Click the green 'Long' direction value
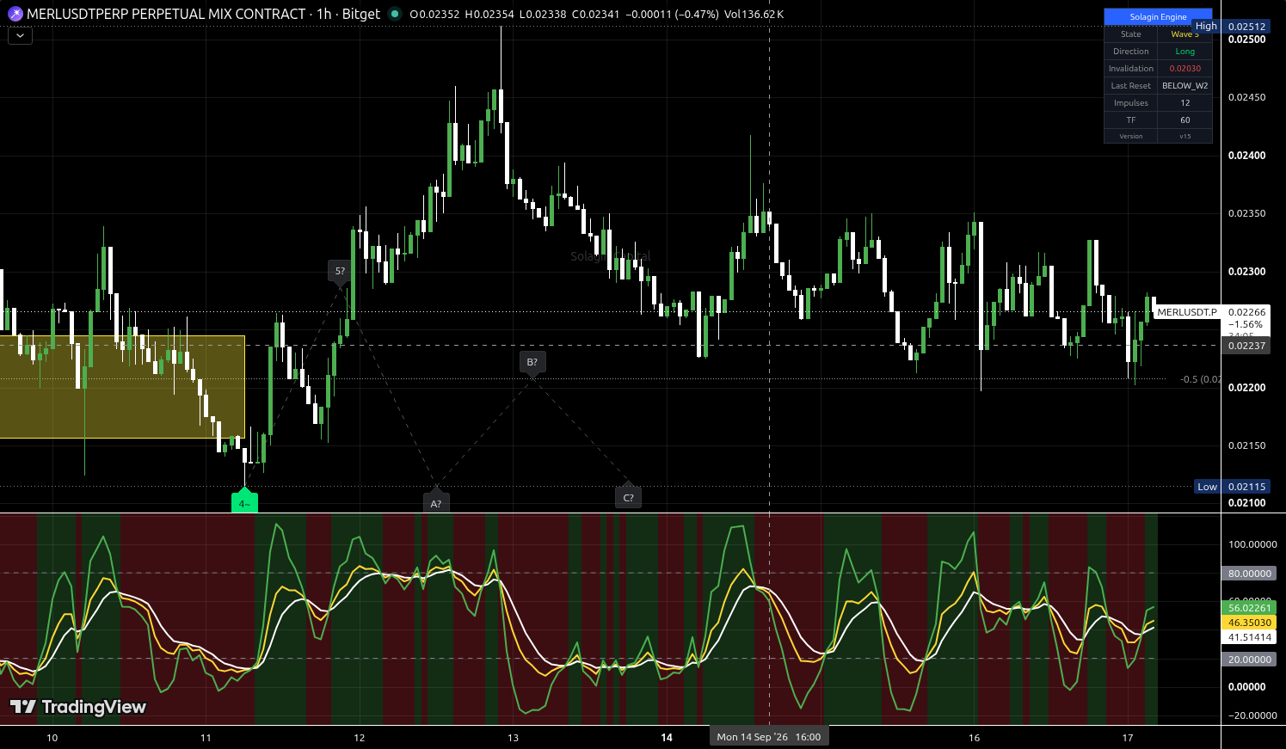This screenshot has height=749, width=1286. pyautogui.click(x=1185, y=52)
